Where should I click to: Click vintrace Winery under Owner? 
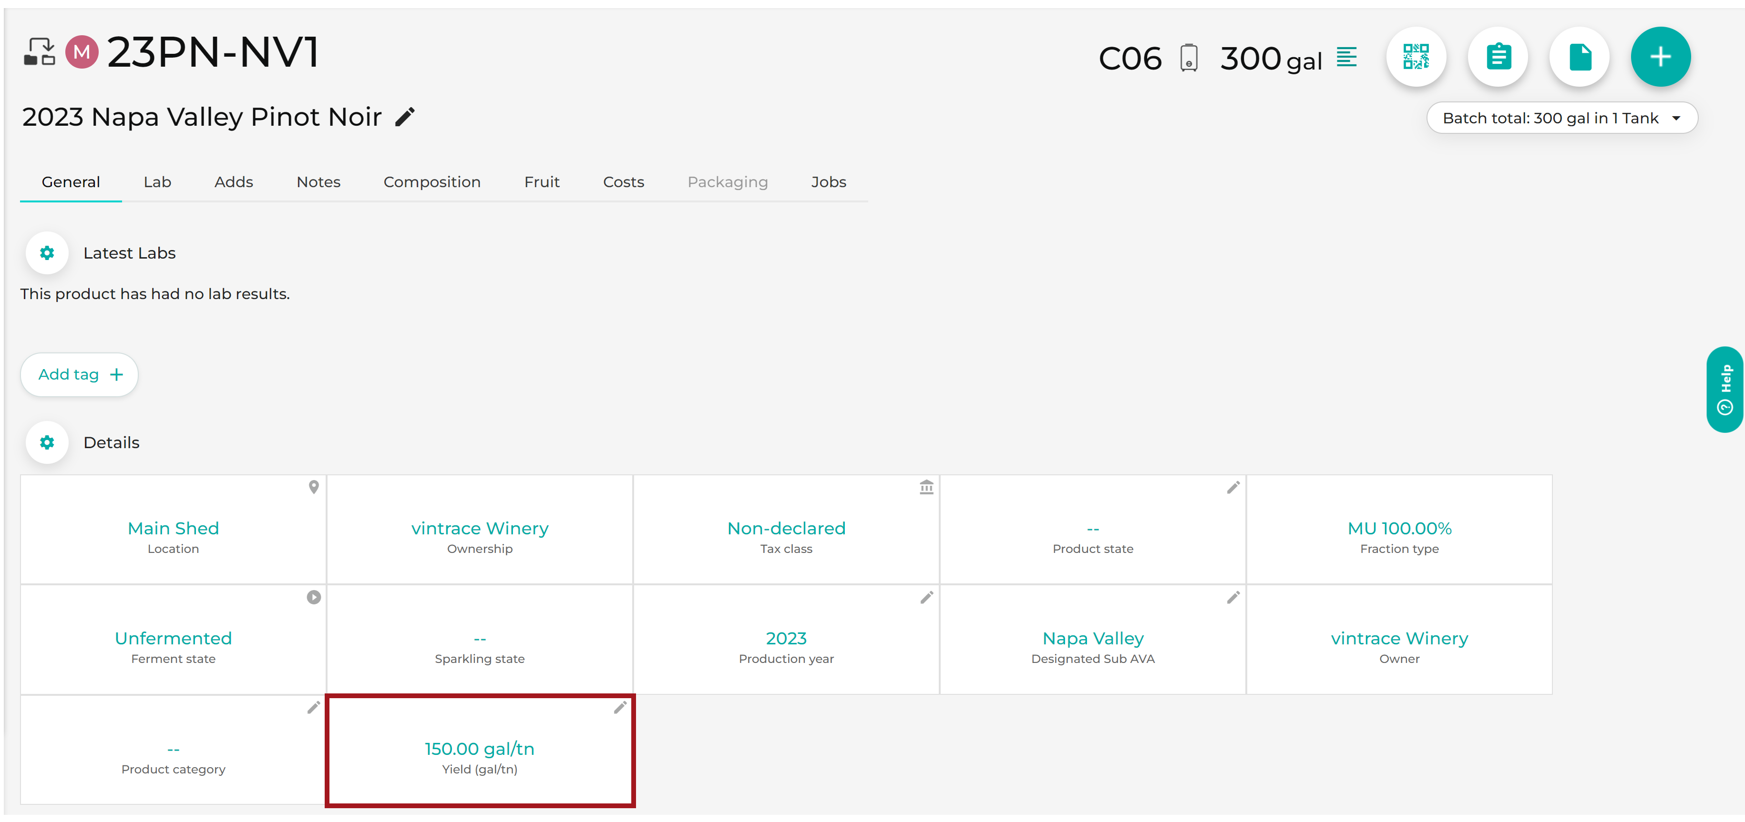pos(1399,639)
